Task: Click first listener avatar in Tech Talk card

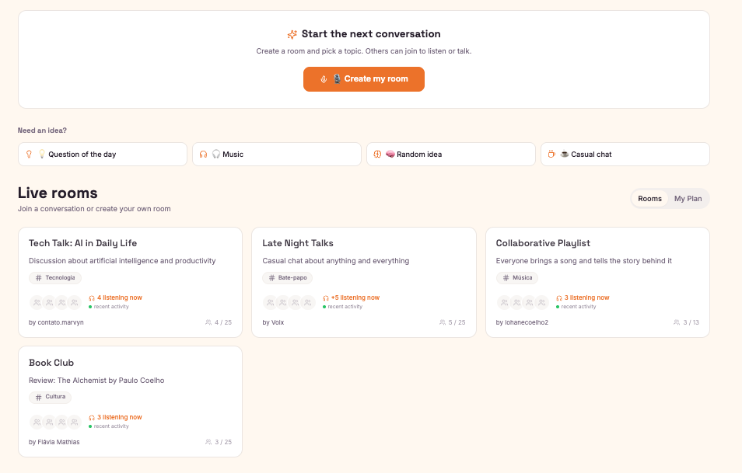Action: [37, 302]
